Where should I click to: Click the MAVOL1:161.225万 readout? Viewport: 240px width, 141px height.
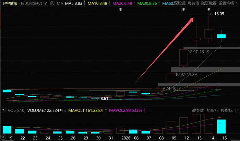(86, 111)
